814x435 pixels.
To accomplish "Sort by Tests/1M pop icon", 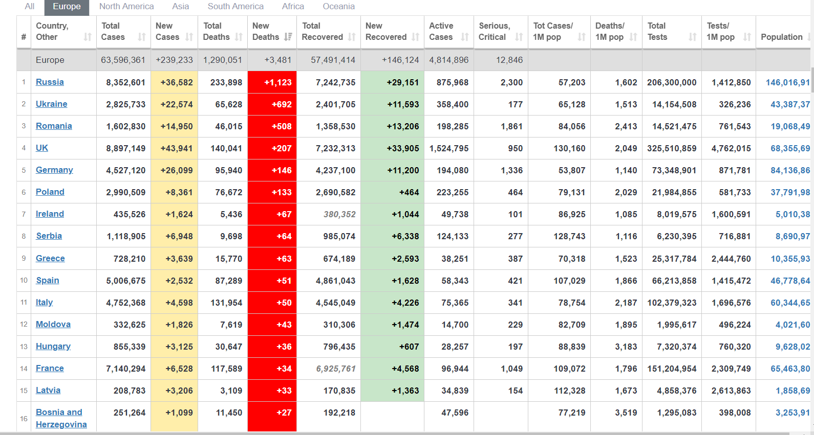I will click(x=747, y=37).
